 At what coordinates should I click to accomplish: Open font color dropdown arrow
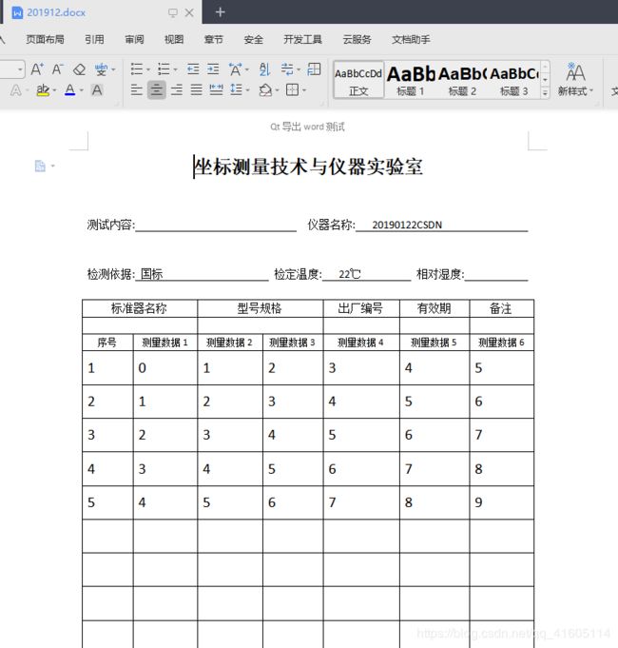82,90
